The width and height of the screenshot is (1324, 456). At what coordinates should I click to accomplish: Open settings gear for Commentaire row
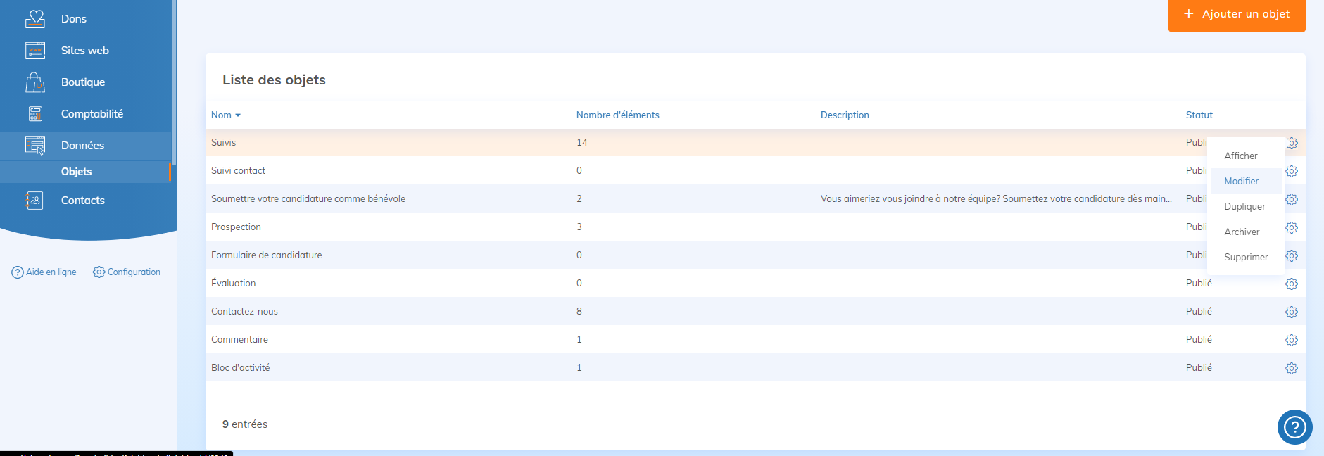pyautogui.click(x=1291, y=340)
